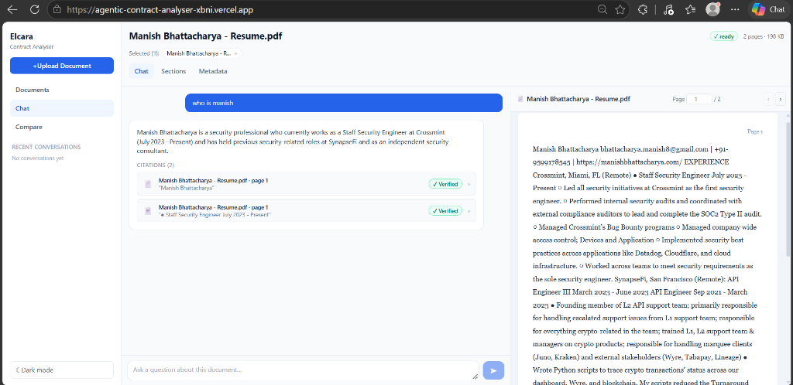Click file icon of the "Manish Bhattacharya" citation
This screenshot has height=385, width=793.
click(148, 184)
